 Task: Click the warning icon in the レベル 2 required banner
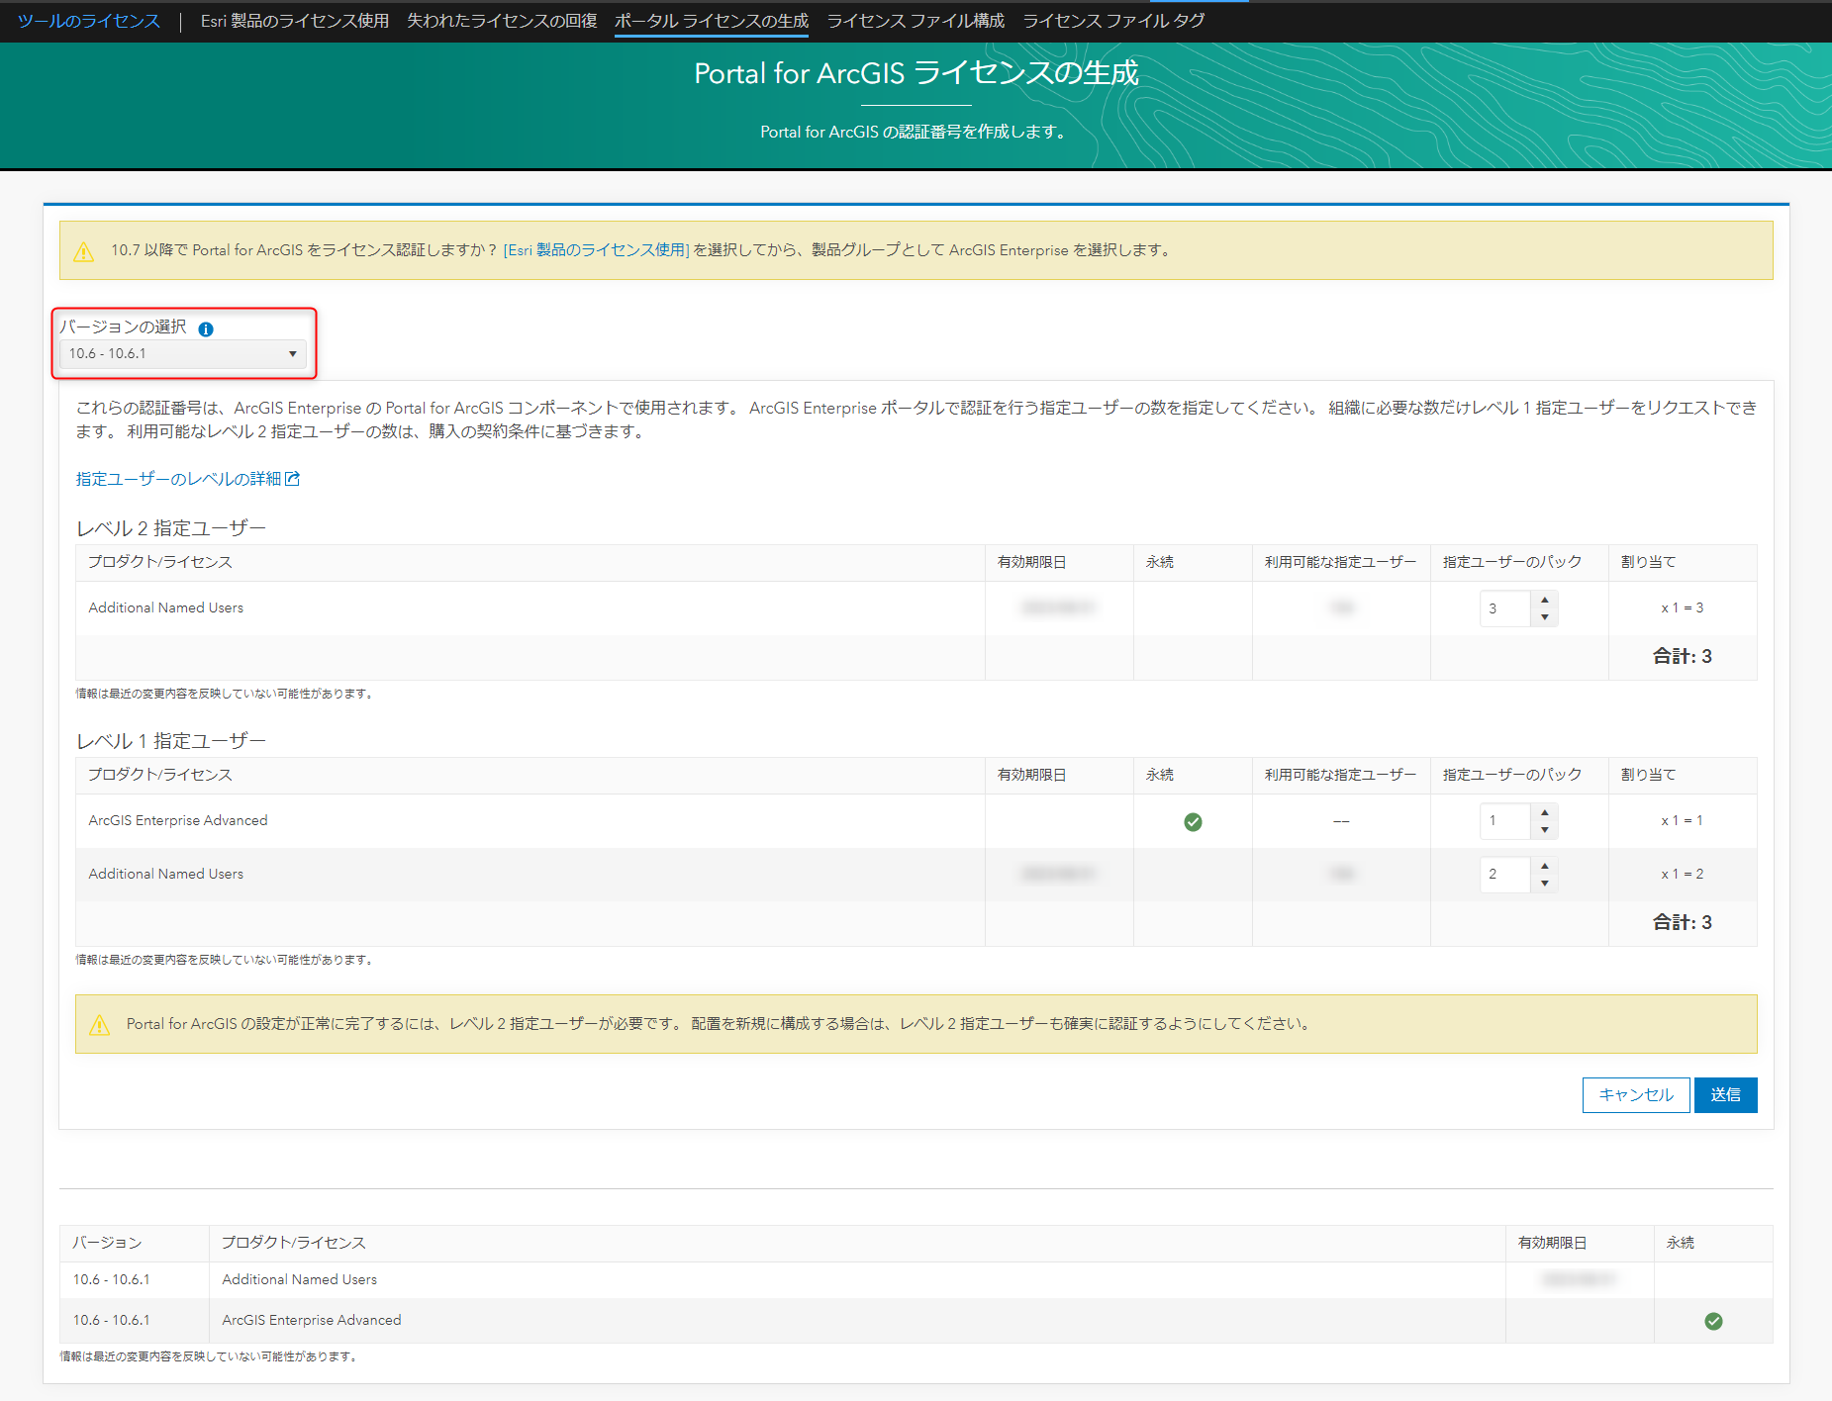[x=100, y=1025]
